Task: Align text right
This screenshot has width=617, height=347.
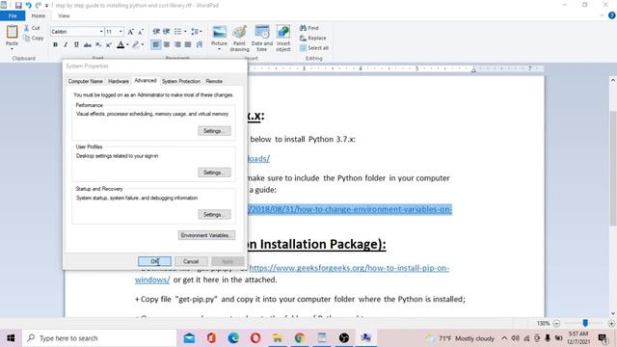Action: click(177, 44)
